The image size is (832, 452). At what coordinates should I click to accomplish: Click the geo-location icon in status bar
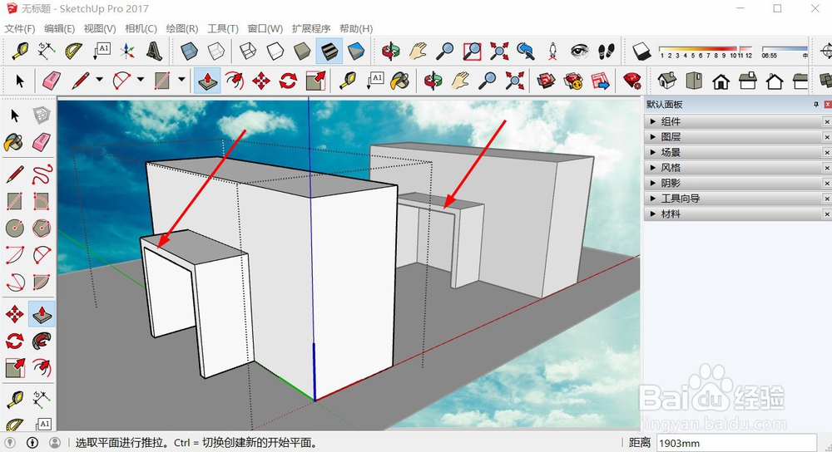point(9,443)
